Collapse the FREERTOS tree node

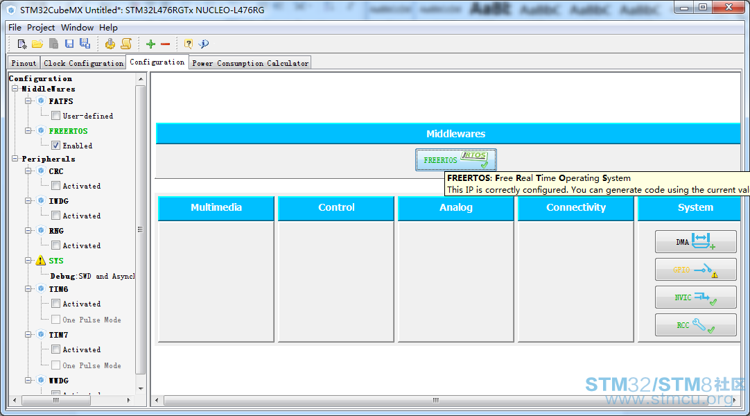[x=28, y=130]
